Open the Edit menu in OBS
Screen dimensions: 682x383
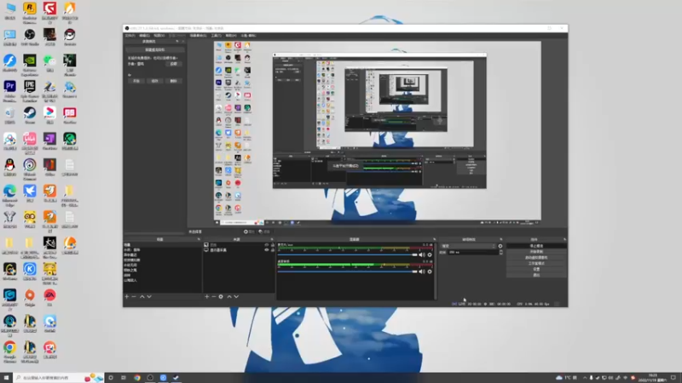tap(144, 36)
